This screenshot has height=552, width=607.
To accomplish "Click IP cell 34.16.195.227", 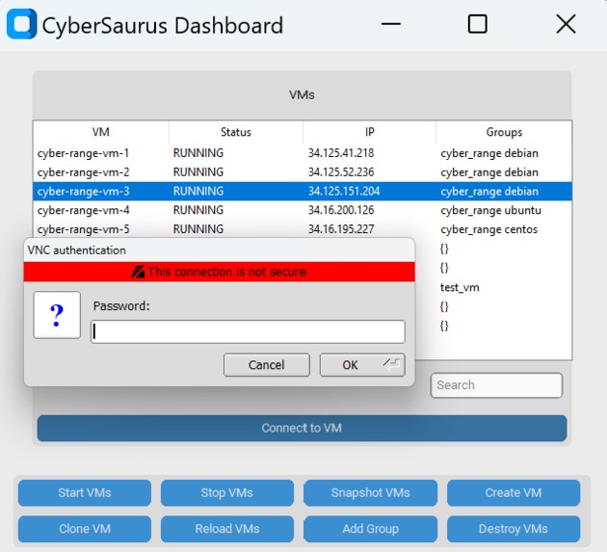I will (341, 228).
